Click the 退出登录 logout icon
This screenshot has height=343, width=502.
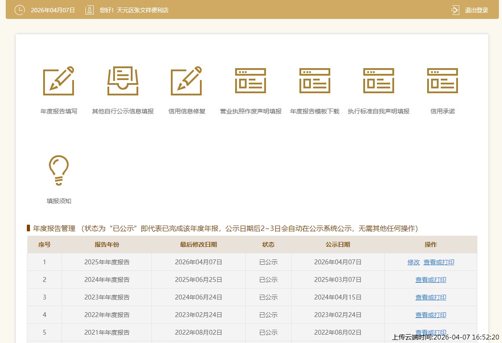[x=455, y=10]
